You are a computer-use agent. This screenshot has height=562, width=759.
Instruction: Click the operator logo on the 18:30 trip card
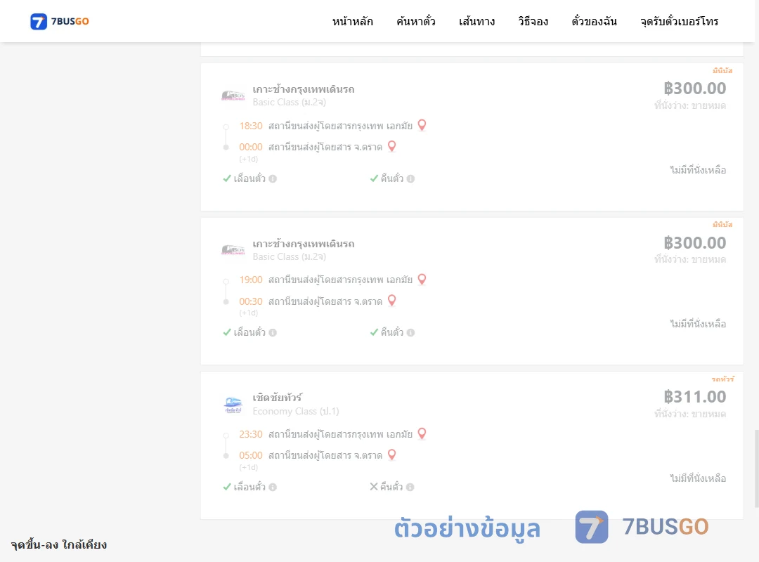point(233,96)
